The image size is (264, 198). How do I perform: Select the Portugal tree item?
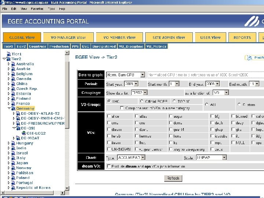point(25,183)
